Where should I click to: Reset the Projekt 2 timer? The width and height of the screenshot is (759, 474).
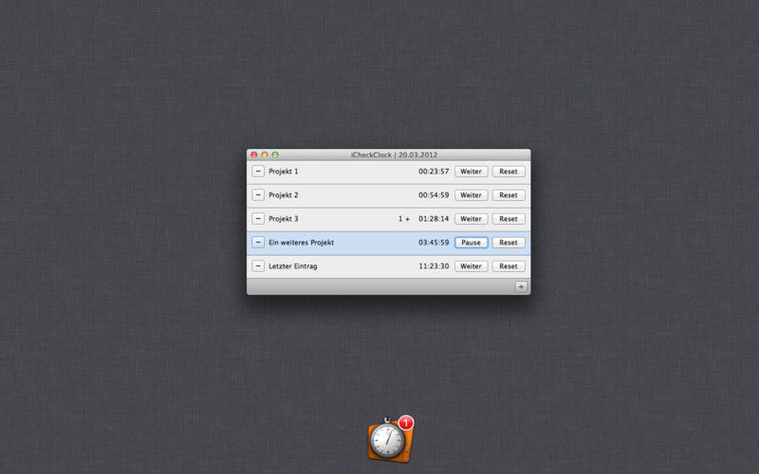[x=509, y=195]
